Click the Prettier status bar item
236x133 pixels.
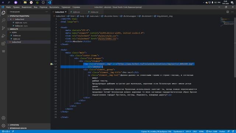tap(222, 132)
